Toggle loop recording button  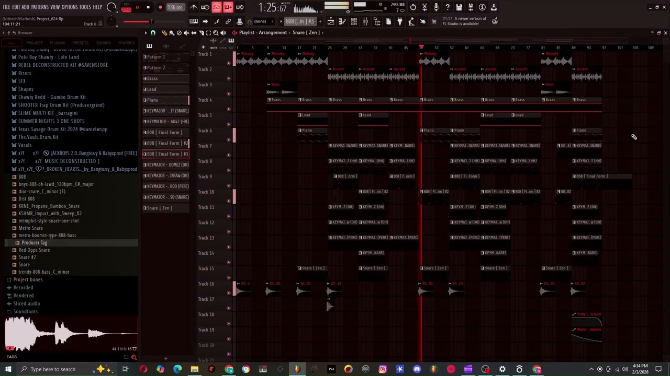(240, 7)
